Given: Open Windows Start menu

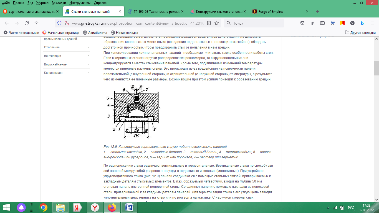Looking at the screenshot, I should 7,207.
